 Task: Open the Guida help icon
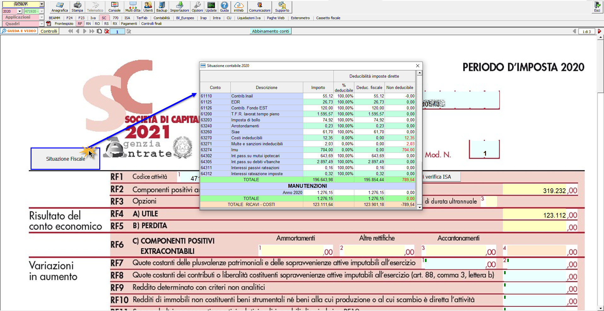(x=224, y=7)
